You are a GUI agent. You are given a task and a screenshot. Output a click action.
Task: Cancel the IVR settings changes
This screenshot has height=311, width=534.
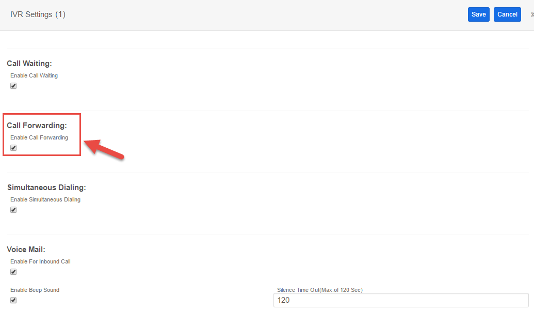click(x=507, y=14)
